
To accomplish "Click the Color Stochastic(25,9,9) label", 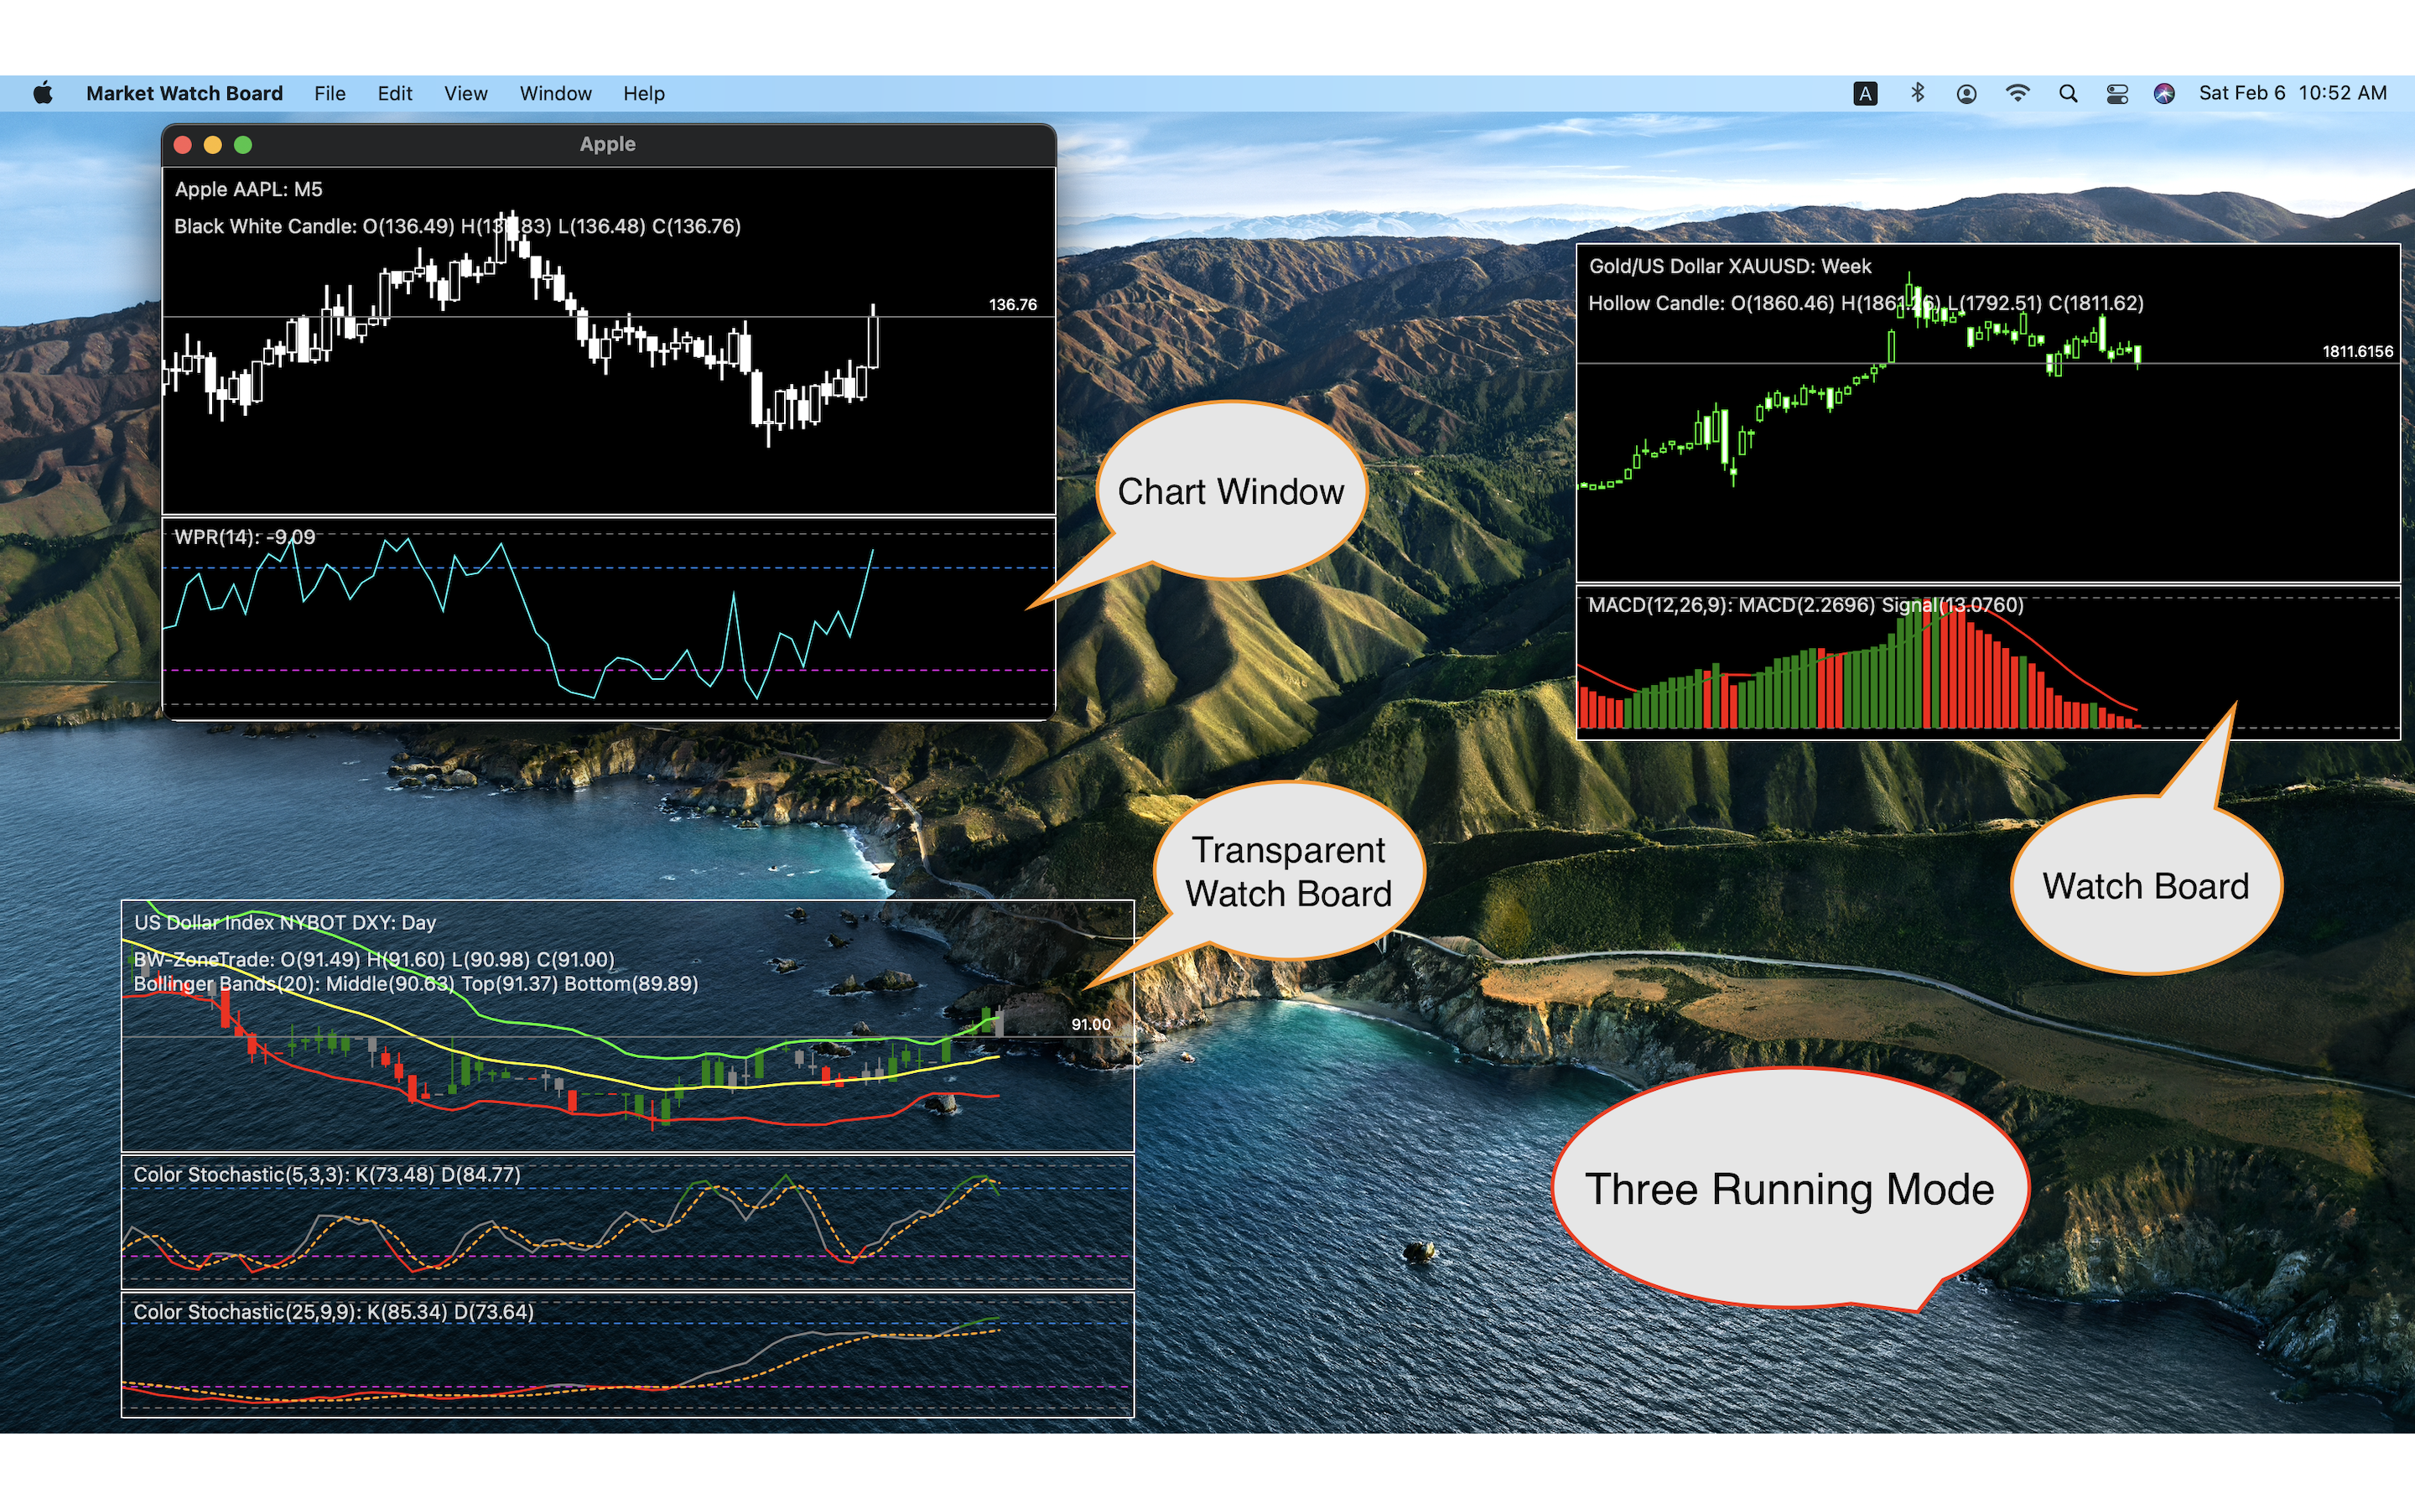I will tap(333, 1312).
